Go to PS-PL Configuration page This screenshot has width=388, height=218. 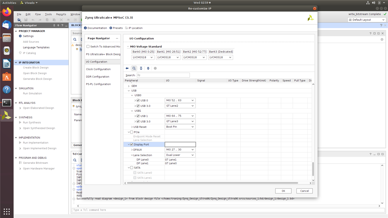point(98,84)
